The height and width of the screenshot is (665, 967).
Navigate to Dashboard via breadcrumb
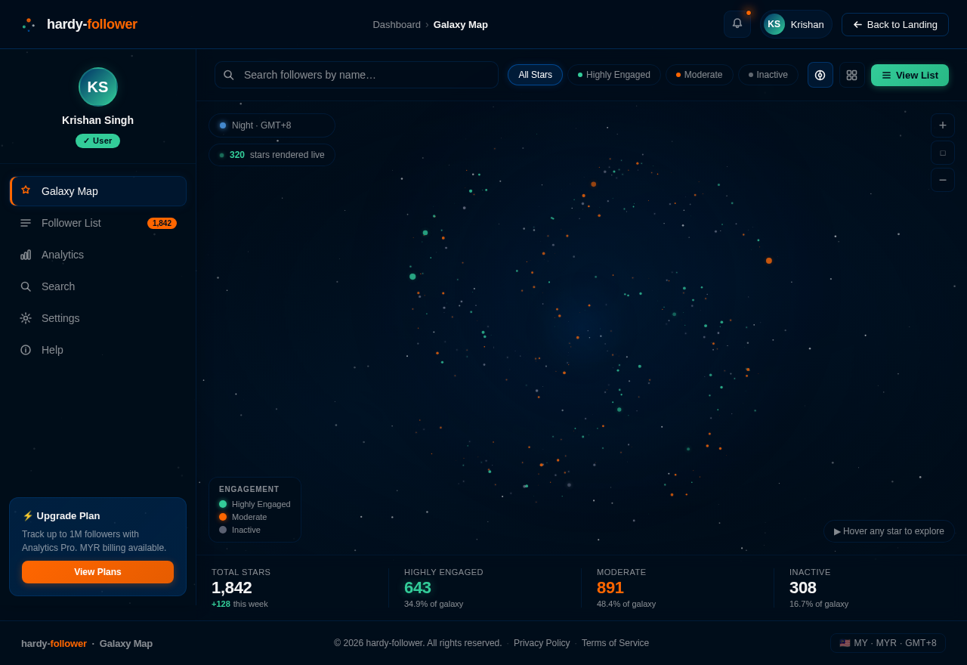click(397, 24)
